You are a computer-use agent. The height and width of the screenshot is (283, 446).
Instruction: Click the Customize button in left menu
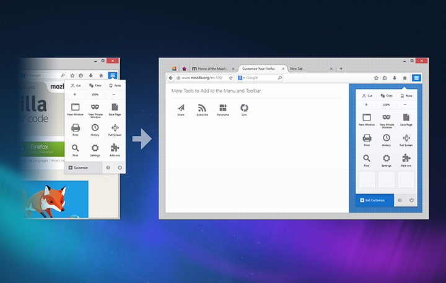point(84,167)
